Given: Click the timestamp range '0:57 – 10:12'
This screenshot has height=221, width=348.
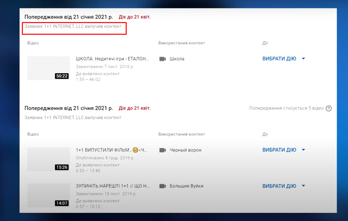Looking at the screenshot, I should (88, 207).
